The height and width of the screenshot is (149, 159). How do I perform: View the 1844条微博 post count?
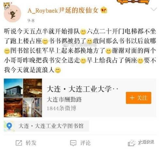(x=61, y=108)
